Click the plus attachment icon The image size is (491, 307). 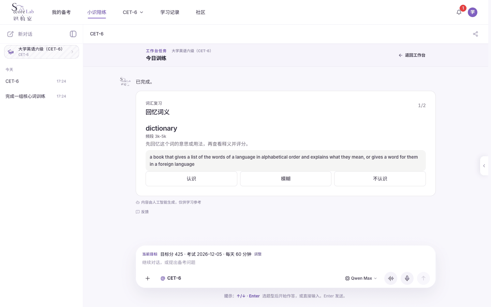[148, 278]
